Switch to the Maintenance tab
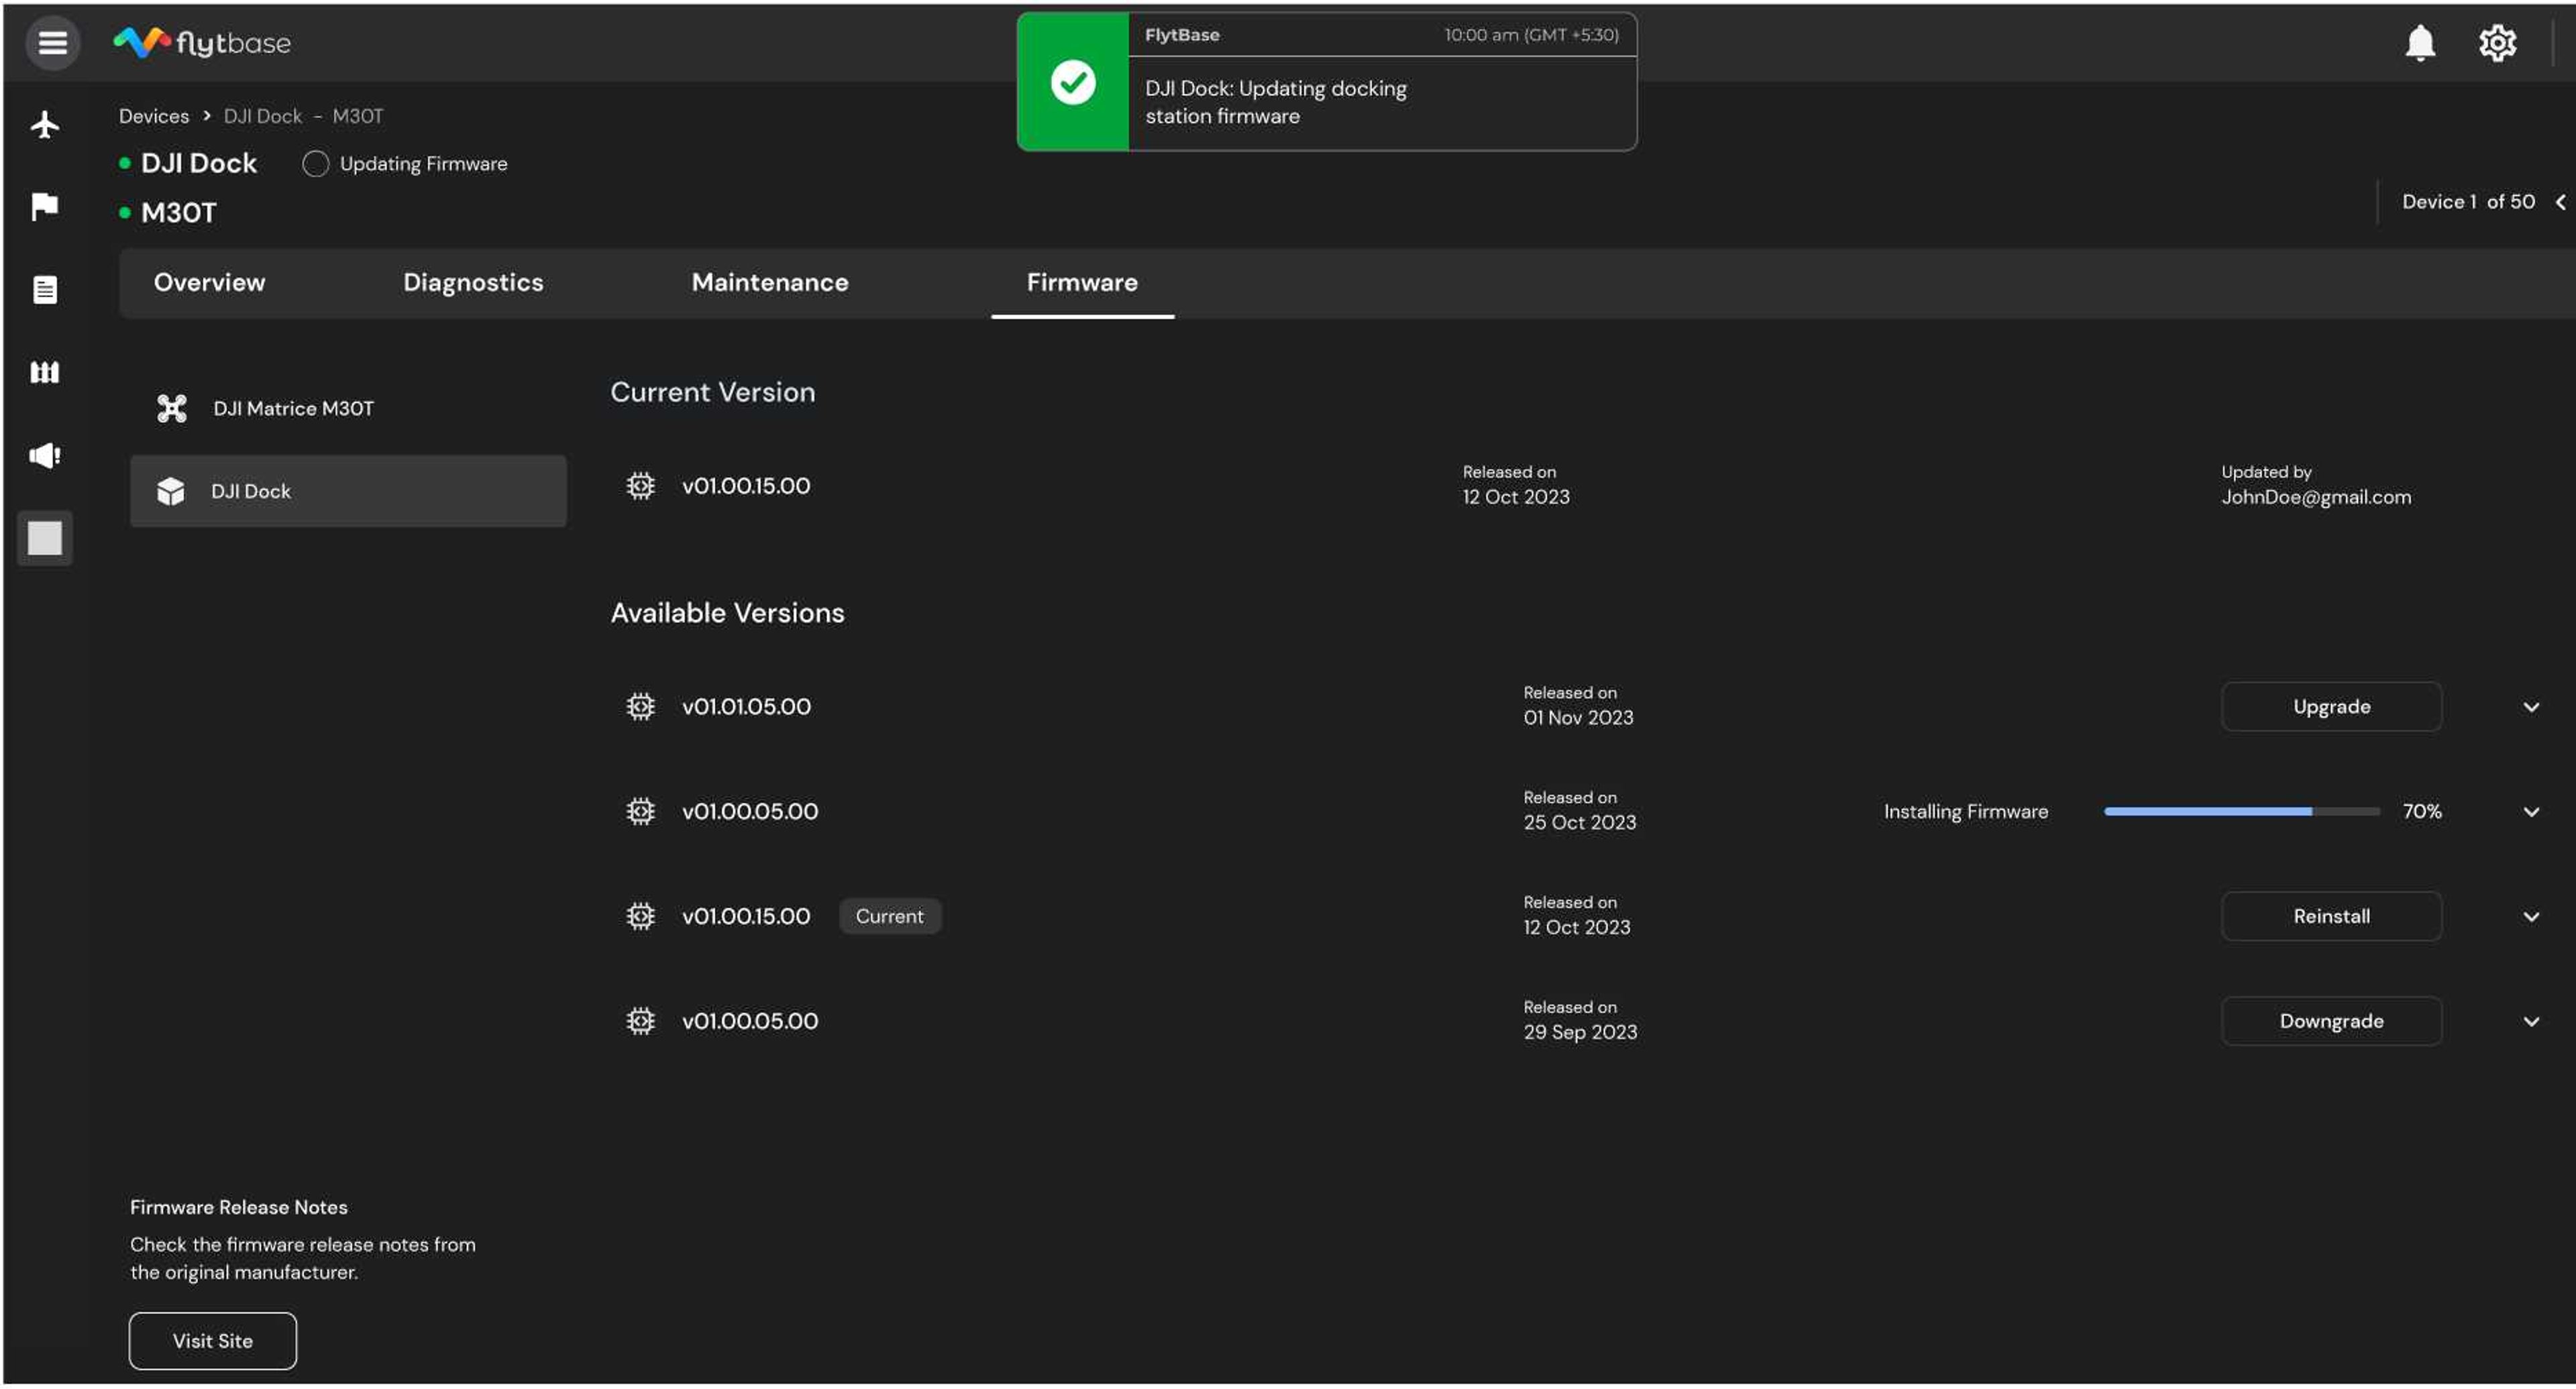The image size is (2576, 1389). click(x=770, y=283)
